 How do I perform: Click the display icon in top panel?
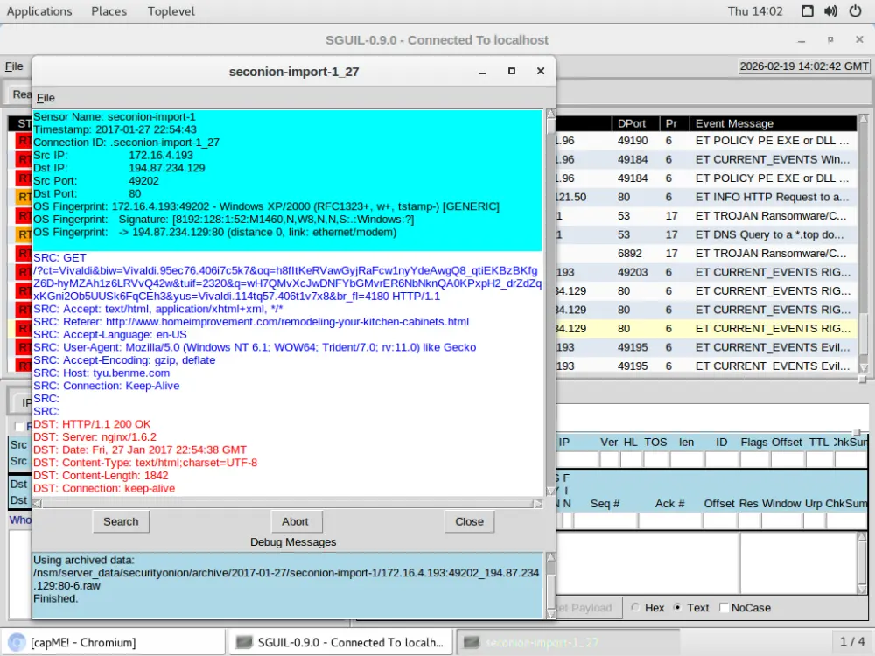click(x=808, y=11)
